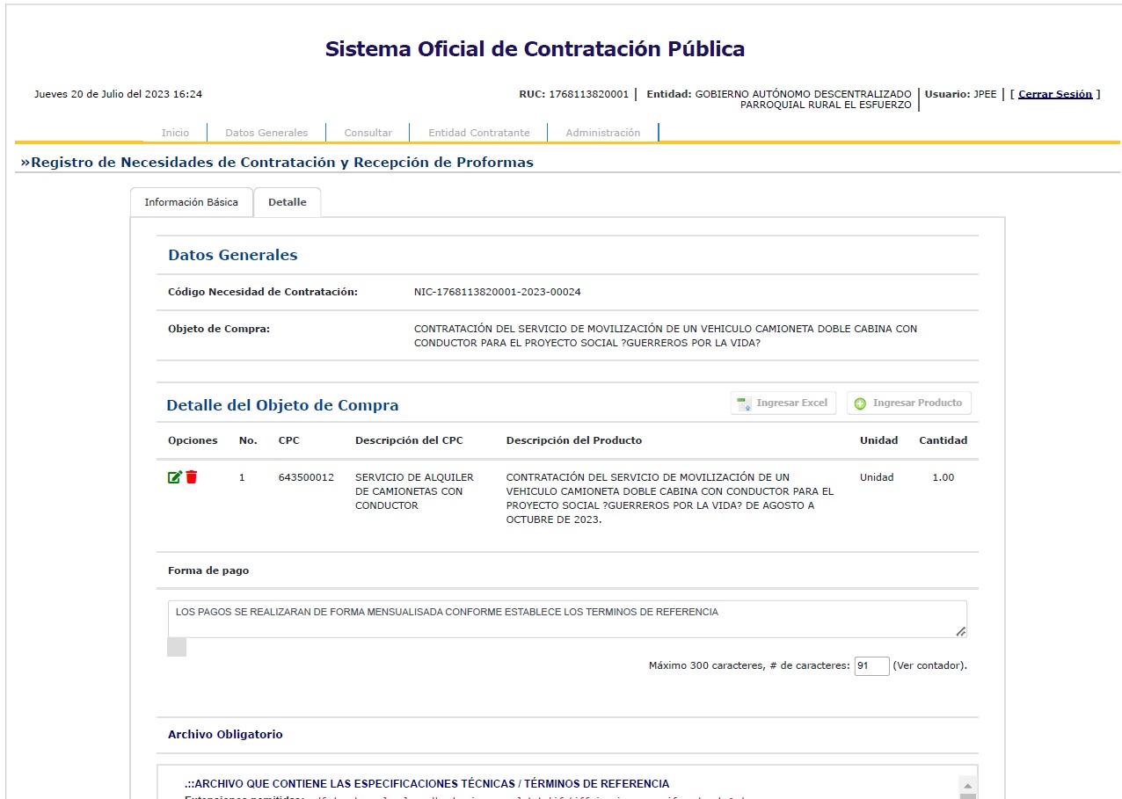Open the Administración menu

coord(602,133)
